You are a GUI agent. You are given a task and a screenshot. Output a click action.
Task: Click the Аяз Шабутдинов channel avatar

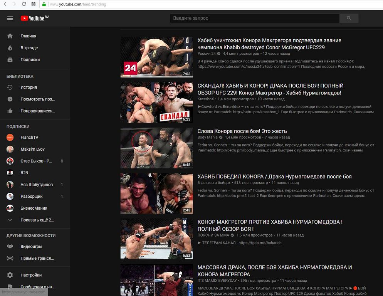pyautogui.click(x=10, y=185)
